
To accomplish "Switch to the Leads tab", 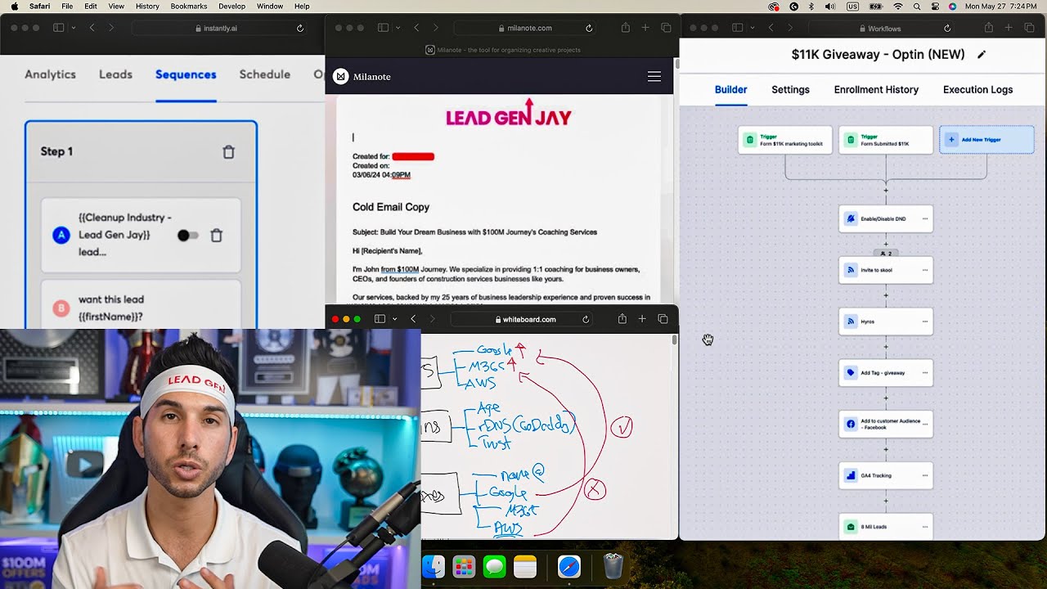I will 115,74.
